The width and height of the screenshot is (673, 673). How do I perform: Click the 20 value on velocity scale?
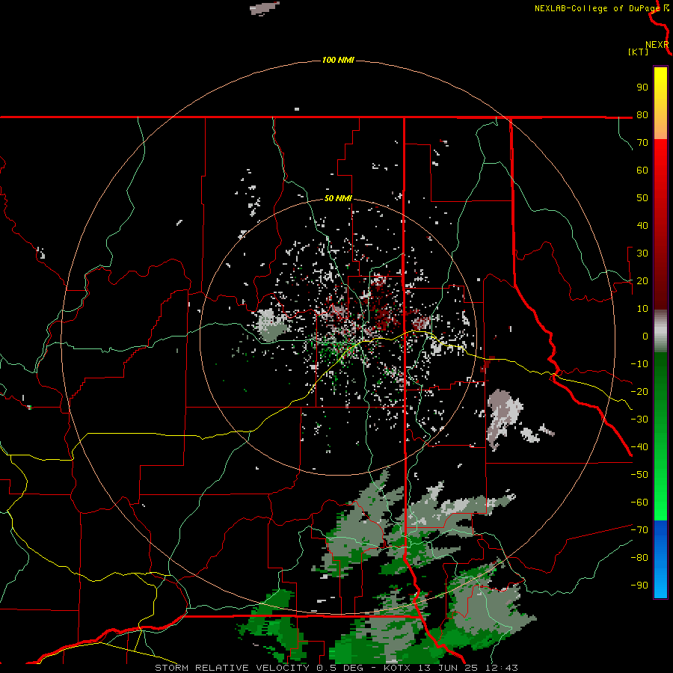click(x=642, y=281)
